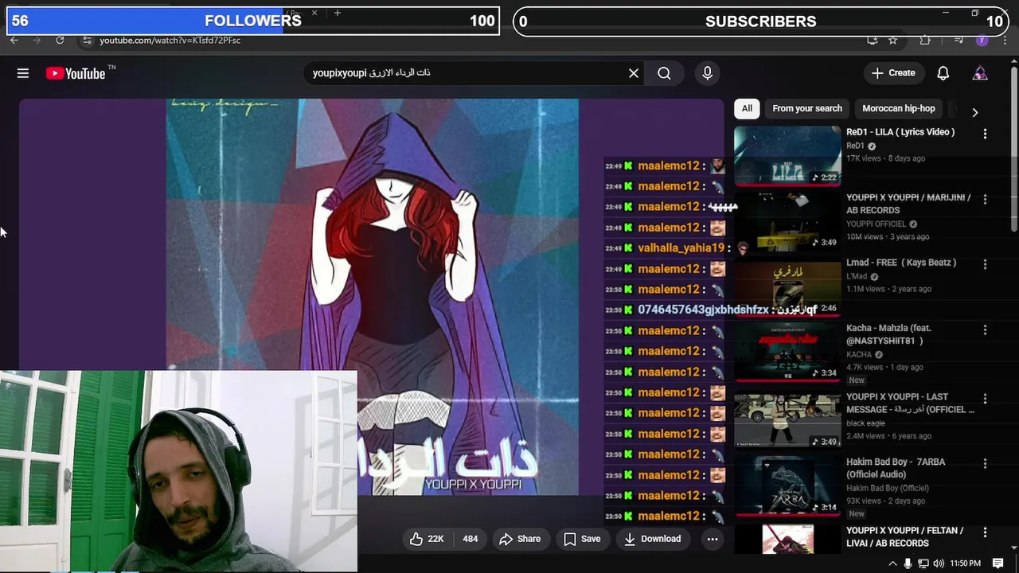Open Kacha - Mahzla video title
This screenshot has height=573, width=1019.
[888, 334]
